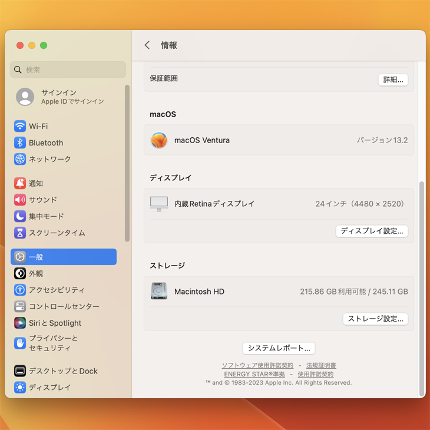Click the 詳細... button for 保証範囲
430x430 pixels.
(x=393, y=80)
